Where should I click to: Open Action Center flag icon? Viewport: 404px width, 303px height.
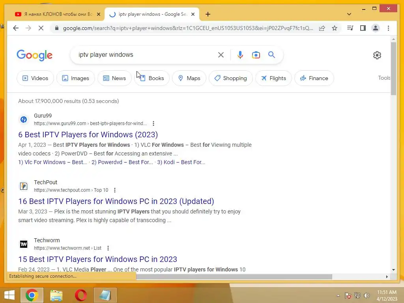pos(348,296)
